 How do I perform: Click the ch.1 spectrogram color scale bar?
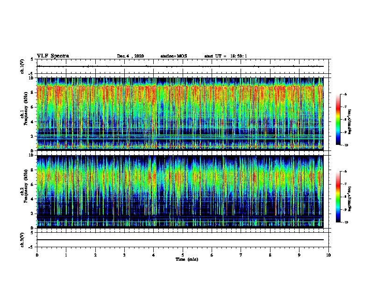pyautogui.click(x=338, y=120)
